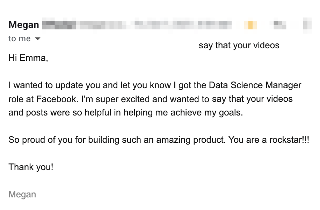
Task: Click the blurred icon at far right of header
Action: pyautogui.click(x=307, y=25)
